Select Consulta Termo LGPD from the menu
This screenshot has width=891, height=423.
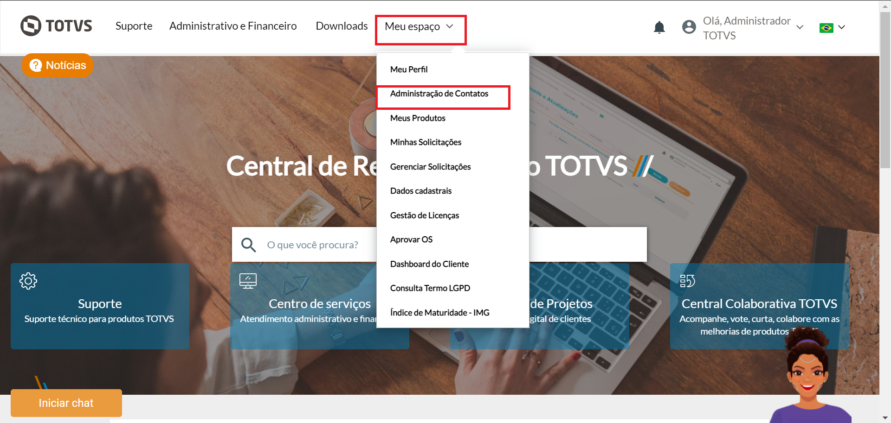coord(430,288)
